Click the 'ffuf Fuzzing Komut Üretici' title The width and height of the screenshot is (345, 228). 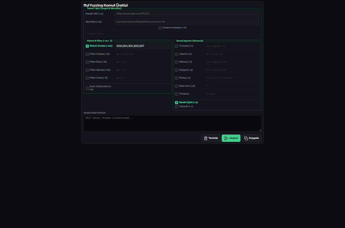(106, 5)
